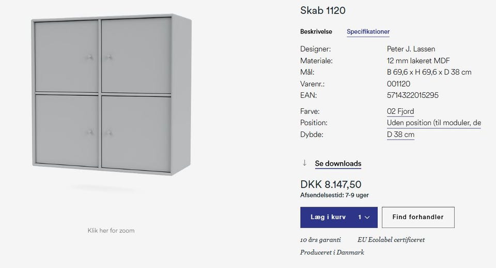496x268 pixels.
Task: Click the Skab 1120 product title
Action: [x=323, y=10]
